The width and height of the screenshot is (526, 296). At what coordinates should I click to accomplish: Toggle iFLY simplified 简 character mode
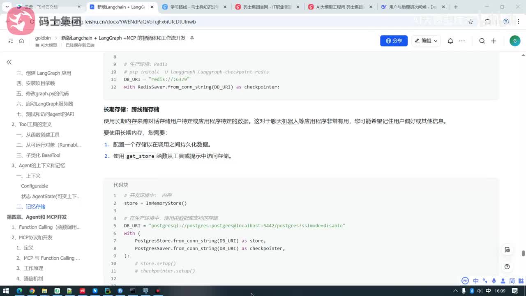pos(512,281)
